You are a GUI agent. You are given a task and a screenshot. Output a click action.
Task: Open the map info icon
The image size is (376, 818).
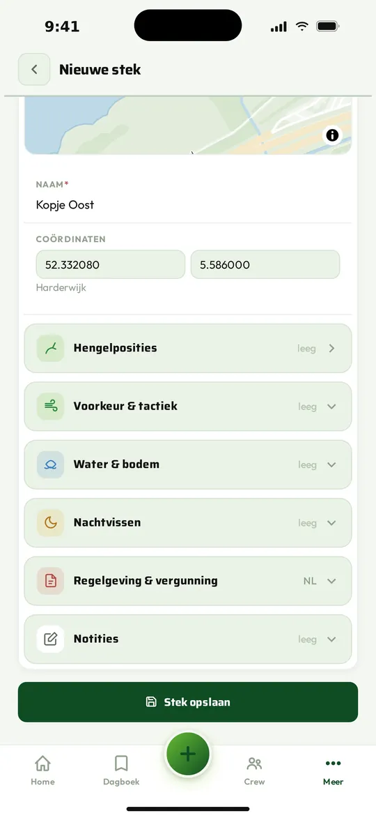point(332,136)
